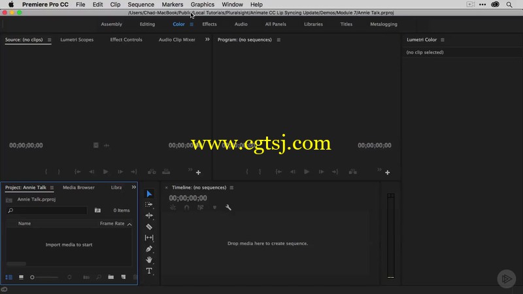Viewport: 523px width, 294px height.
Task: Create a new bin in project panel
Action: (x=110, y=277)
